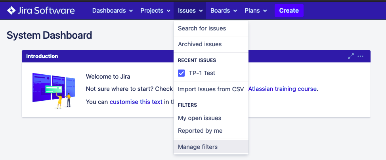
Task: Open the Boards dropdown menu
Action: click(224, 11)
